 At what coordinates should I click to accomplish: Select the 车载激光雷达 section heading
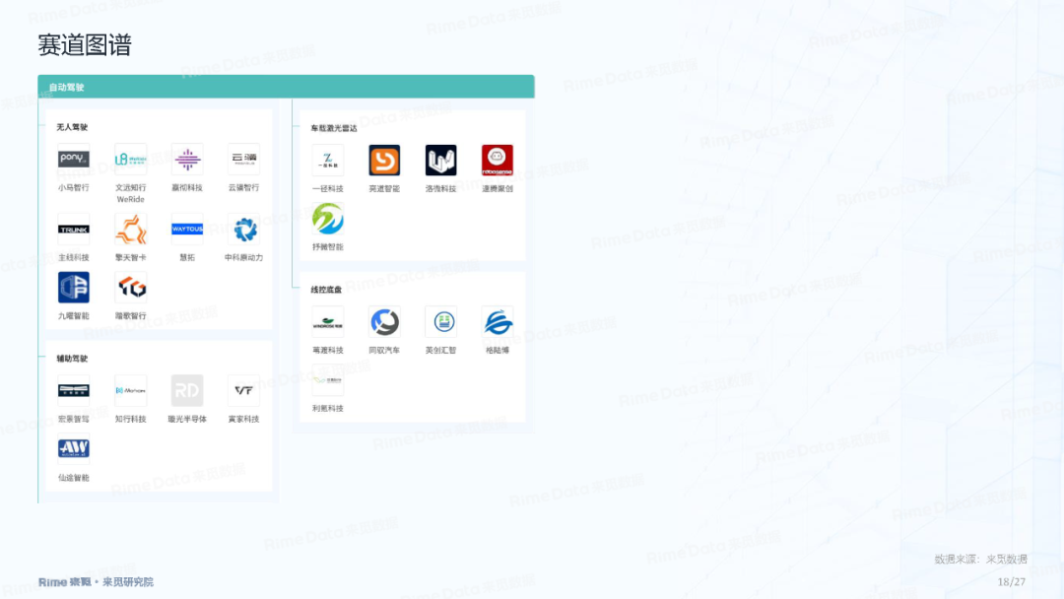tap(334, 128)
